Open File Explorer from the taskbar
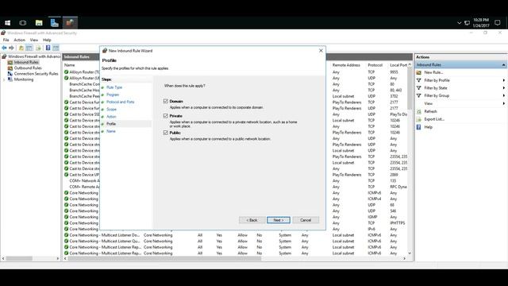 click(39, 23)
